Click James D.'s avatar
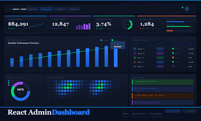The image size is (201, 121). [135, 49]
